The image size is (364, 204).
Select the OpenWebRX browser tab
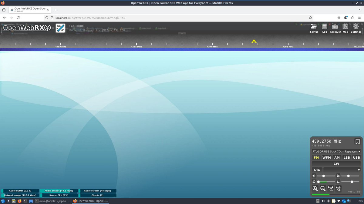29,10
